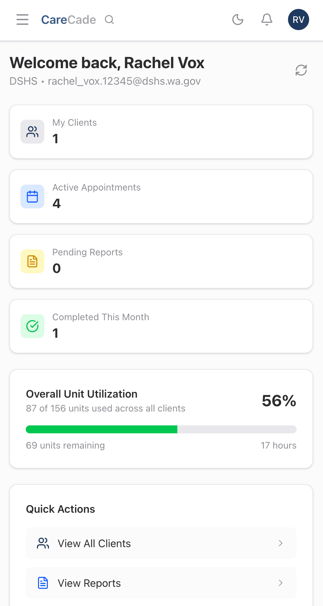Refresh the dashboard with the sync icon

(x=301, y=70)
